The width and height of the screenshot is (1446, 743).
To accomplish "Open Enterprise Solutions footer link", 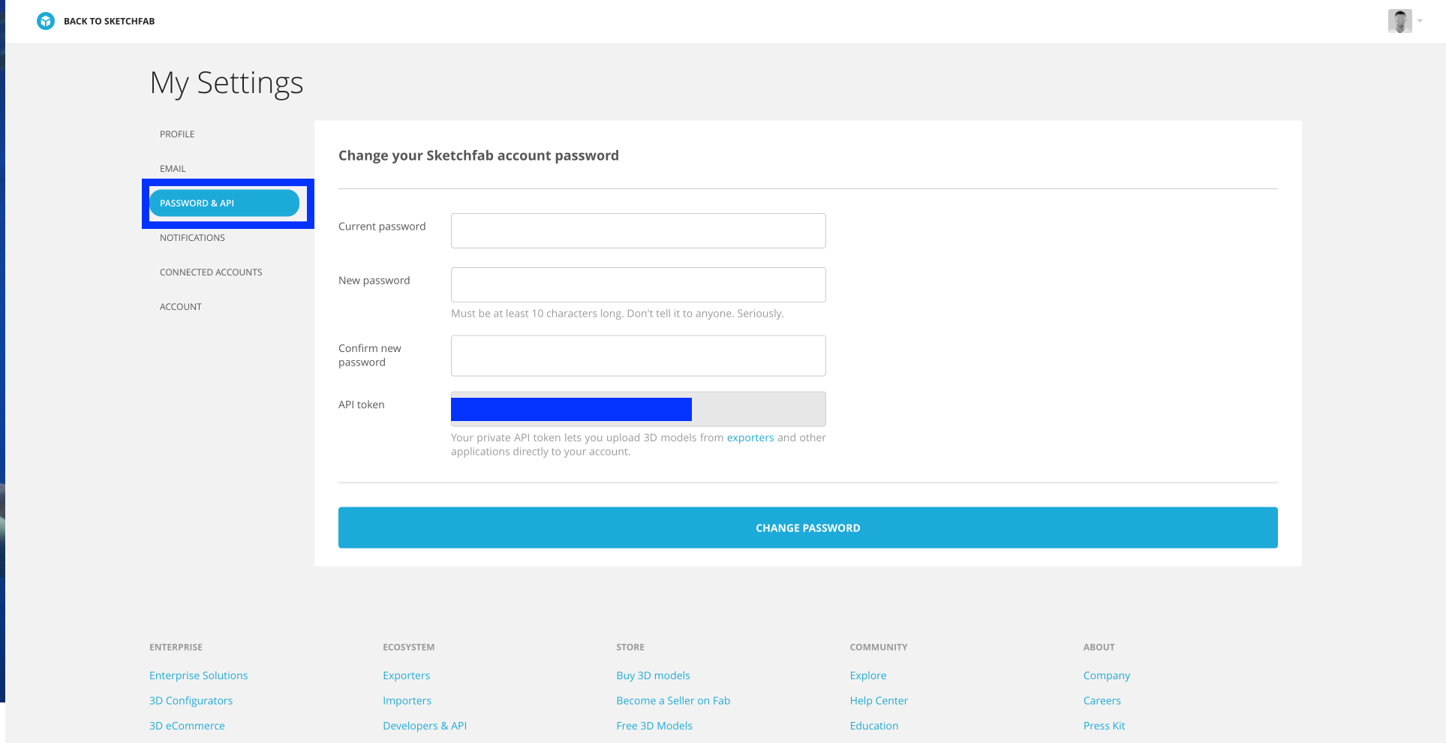I will click(198, 675).
